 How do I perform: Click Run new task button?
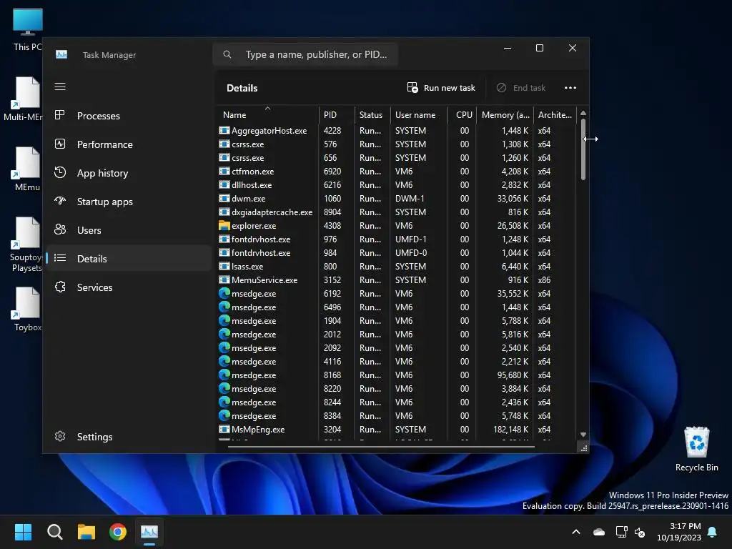[x=441, y=88]
